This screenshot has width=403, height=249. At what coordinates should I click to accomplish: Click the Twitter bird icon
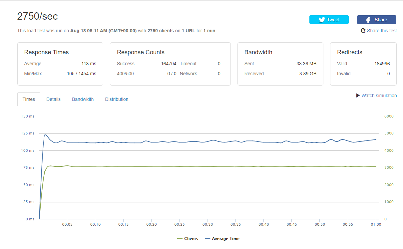click(322, 20)
